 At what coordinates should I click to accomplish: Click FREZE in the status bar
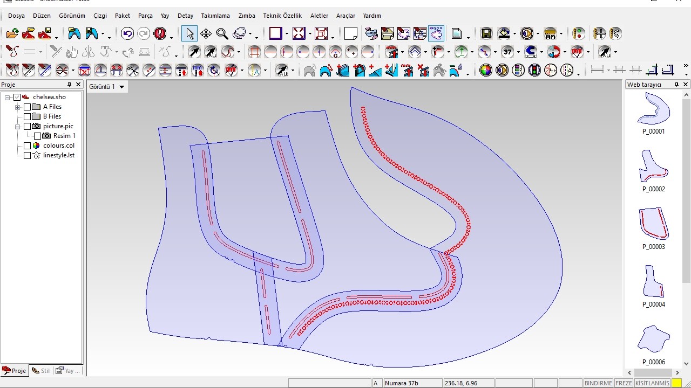tap(624, 383)
